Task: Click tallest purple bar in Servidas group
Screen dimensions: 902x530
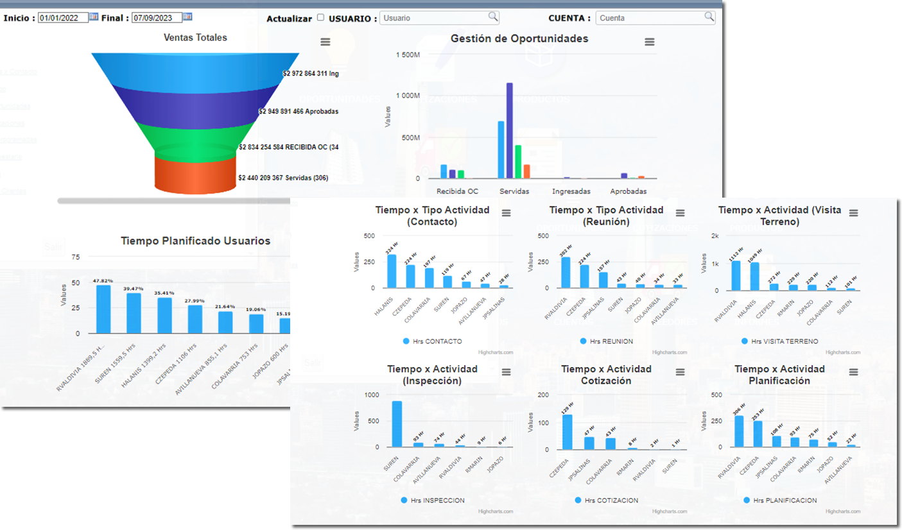Action: tap(509, 130)
